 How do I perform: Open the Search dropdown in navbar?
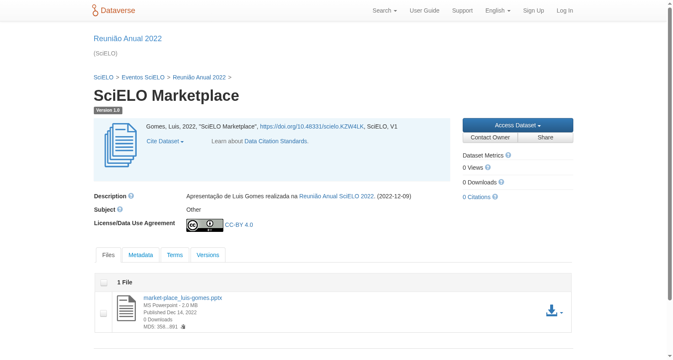click(x=384, y=11)
